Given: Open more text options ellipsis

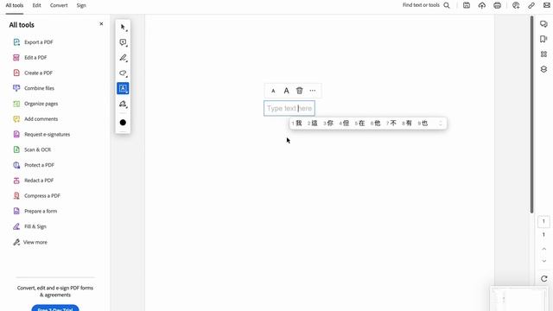Looking at the screenshot, I should pos(313,91).
